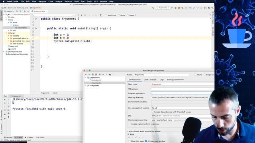Go to next search occurrence down arrow

click(x=81, y=15)
